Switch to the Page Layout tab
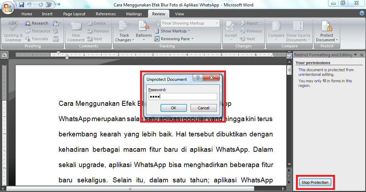The height and width of the screenshot is (192, 366). coord(74,14)
